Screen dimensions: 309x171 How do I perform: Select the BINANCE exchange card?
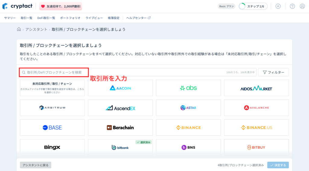click(x=188, y=127)
